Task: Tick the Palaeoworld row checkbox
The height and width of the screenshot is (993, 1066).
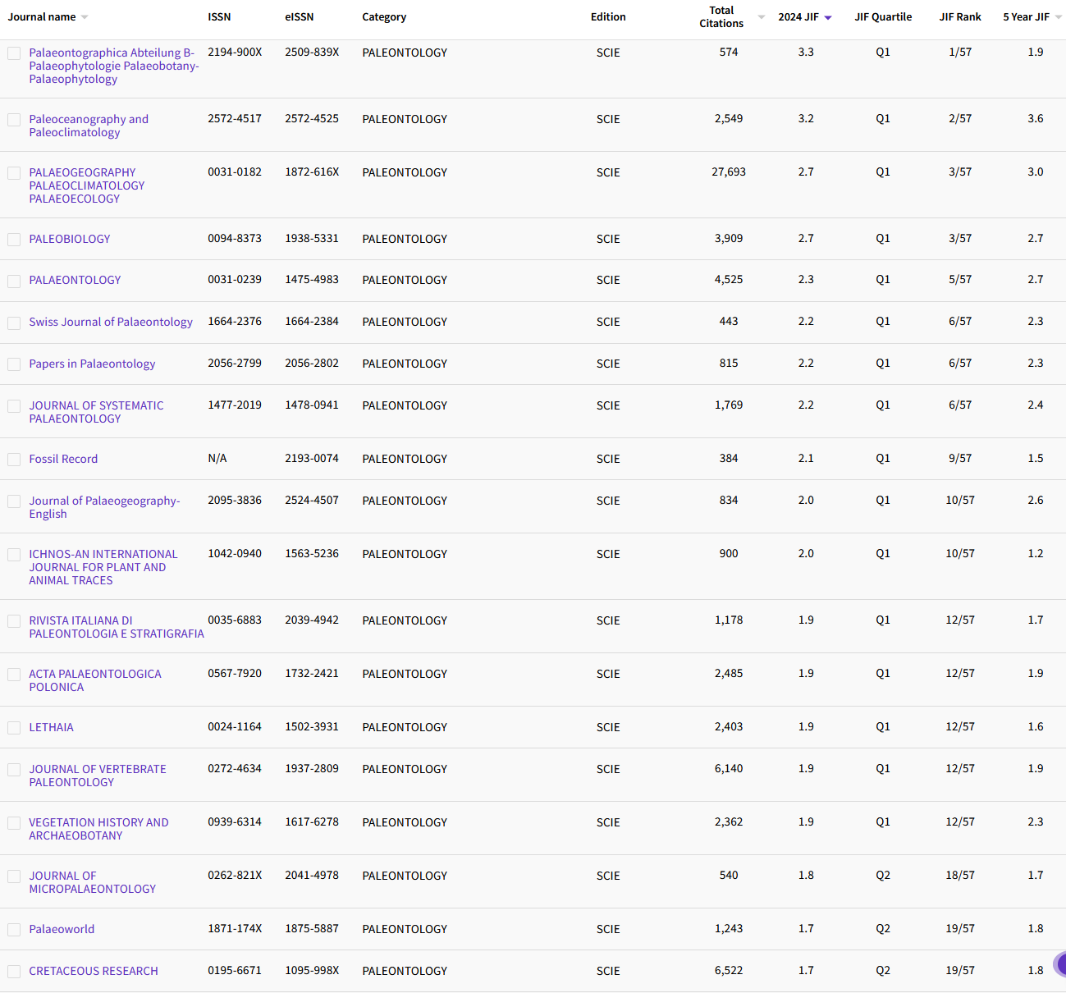Action: [14, 930]
